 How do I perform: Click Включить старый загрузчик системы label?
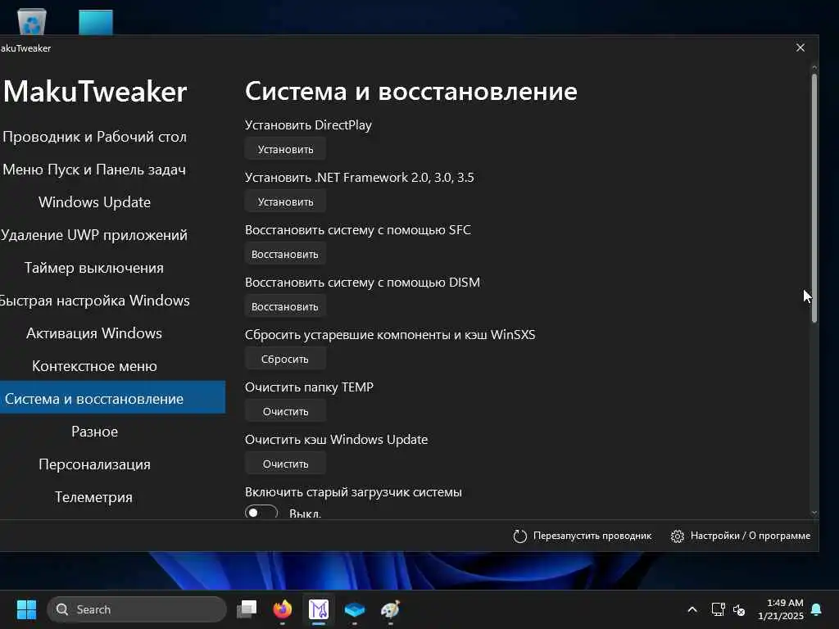(x=353, y=492)
